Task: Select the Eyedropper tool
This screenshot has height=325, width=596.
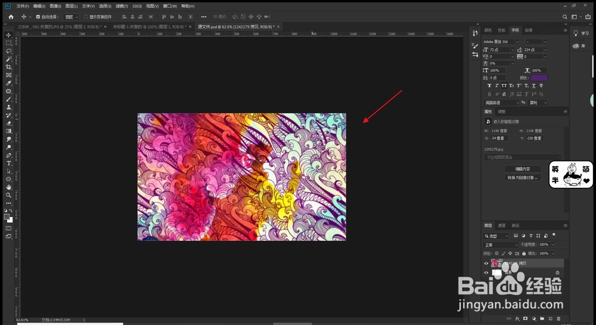Action: point(8,83)
